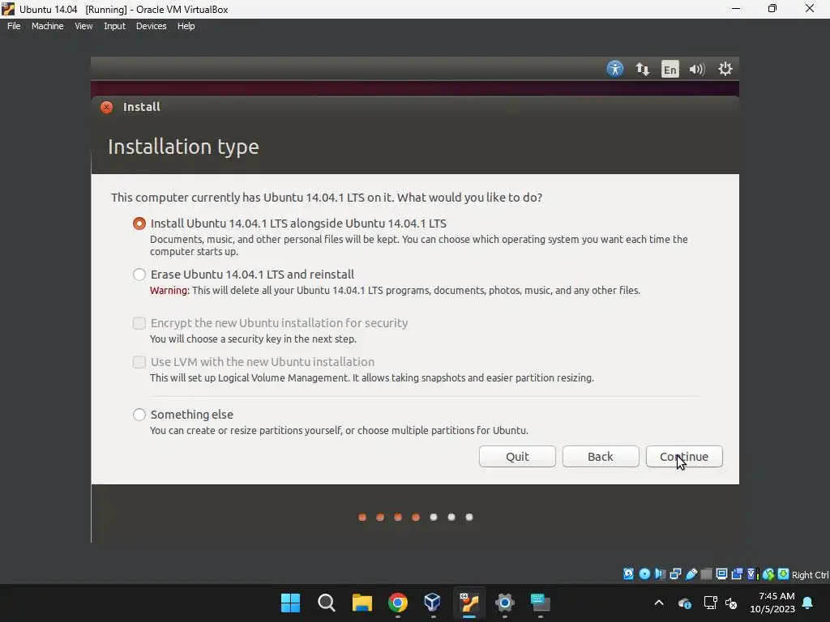Viewport: 830px width, 622px height.
Task: Click the Back button
Action: (x=601, y=457)
